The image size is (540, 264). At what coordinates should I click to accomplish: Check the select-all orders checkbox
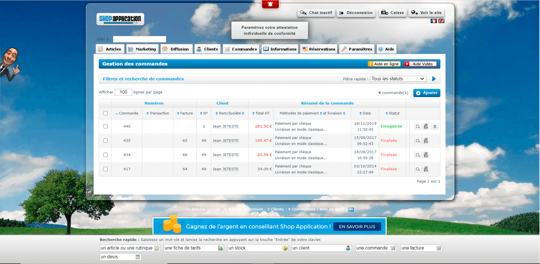[x=105, y=113]
